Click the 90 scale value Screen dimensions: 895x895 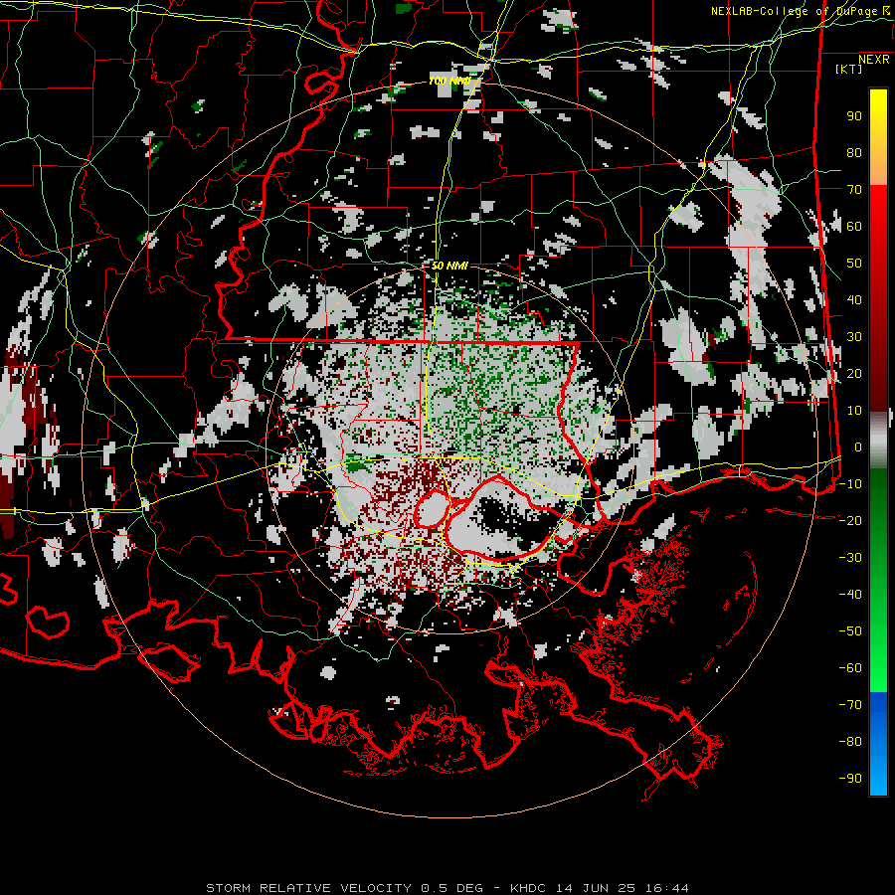pyautogui.click(x=854, y=116)
